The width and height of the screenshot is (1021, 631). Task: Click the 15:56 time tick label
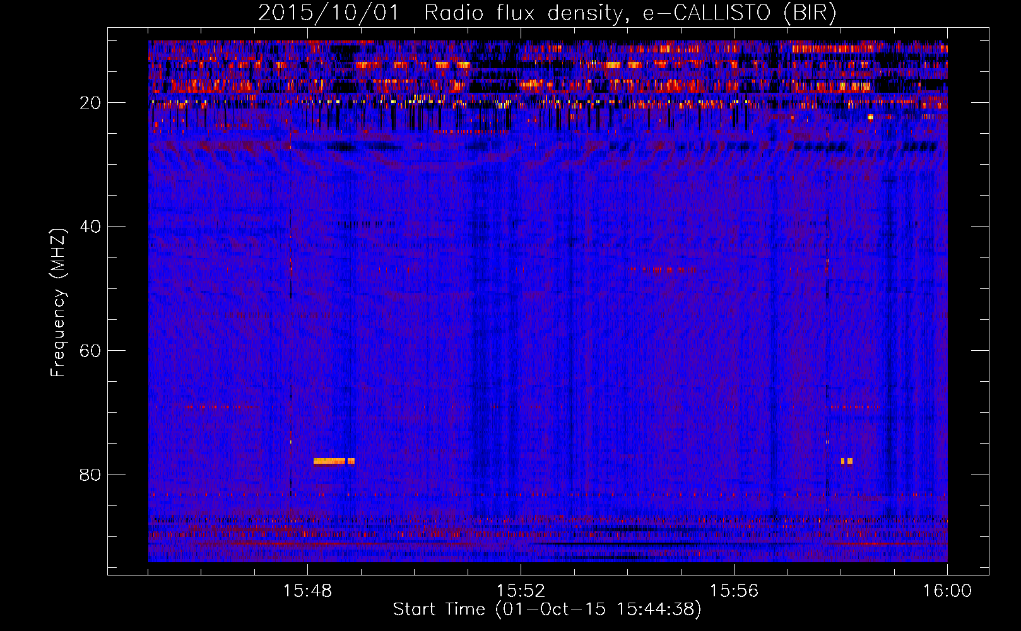(x=734, y=591)
